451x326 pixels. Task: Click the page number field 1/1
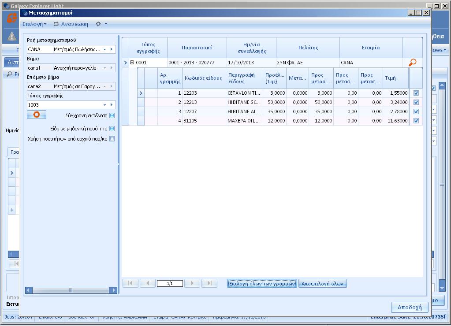[x=170, y=284]
